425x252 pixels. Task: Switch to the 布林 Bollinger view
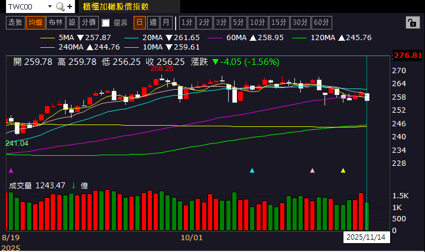[x=56, y=22]
